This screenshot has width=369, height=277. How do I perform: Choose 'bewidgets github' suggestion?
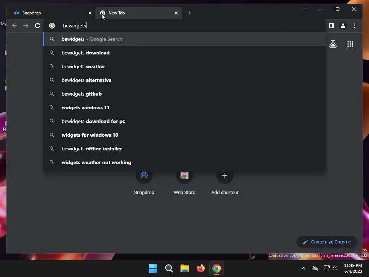tap(185, 94)
